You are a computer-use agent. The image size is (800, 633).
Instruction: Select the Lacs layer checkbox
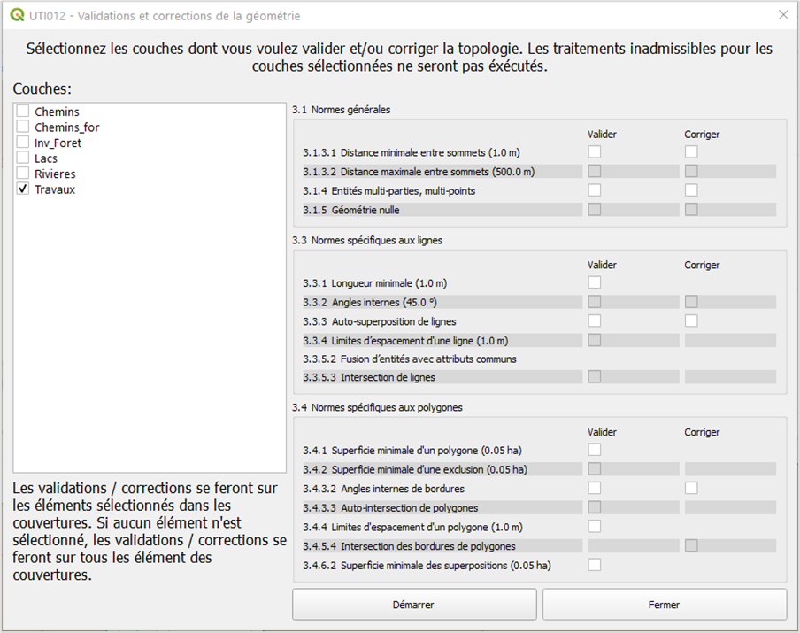tap(23, 158)
